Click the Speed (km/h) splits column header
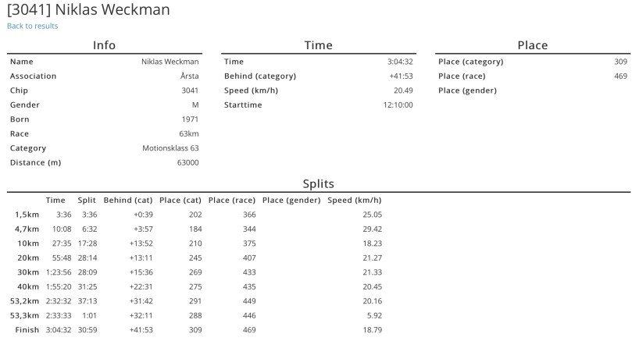Viewport: 632px width, 341px height. point(355,201)
